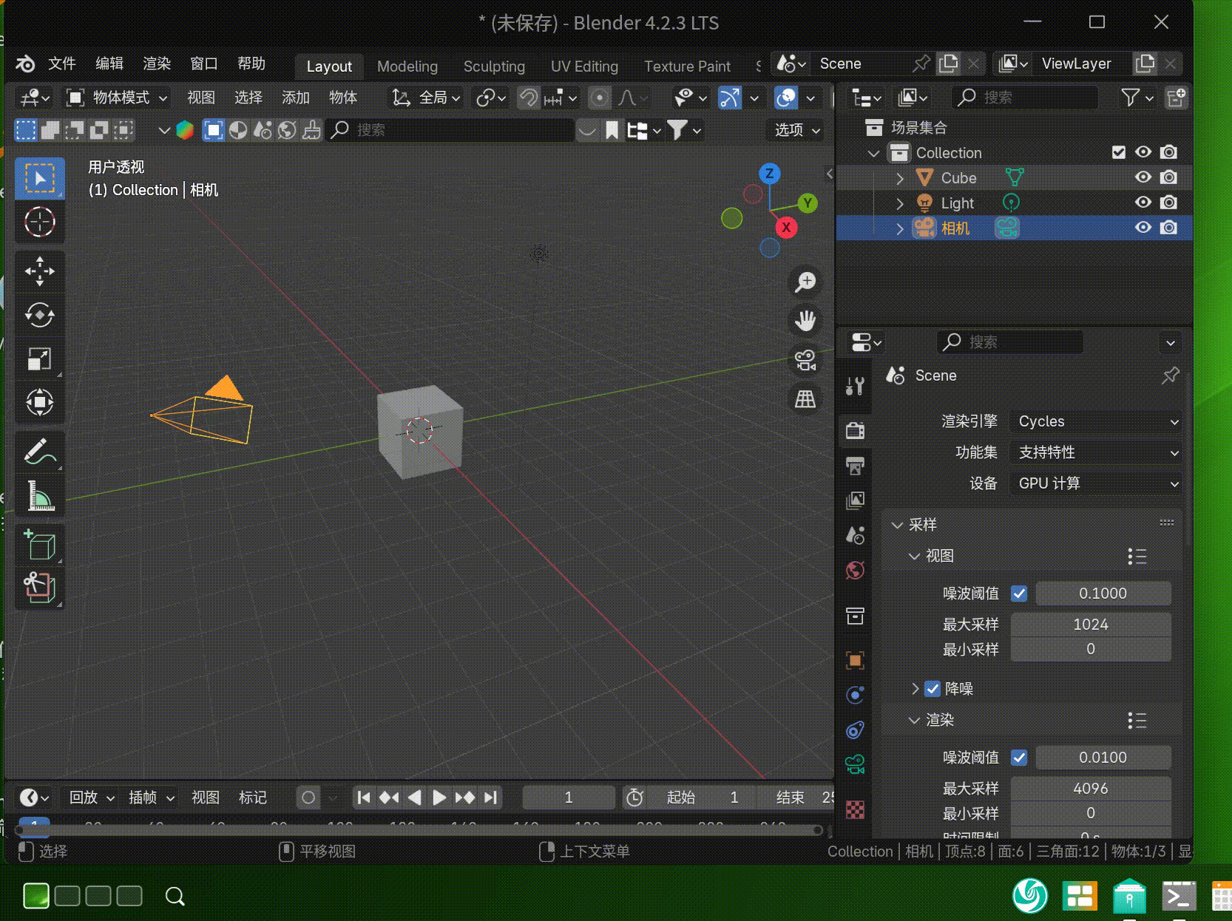Activate the Scale tool

(x=40, y=358)
